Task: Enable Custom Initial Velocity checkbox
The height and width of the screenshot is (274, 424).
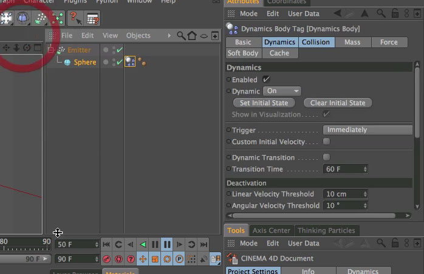Action: tap(326, 142)
